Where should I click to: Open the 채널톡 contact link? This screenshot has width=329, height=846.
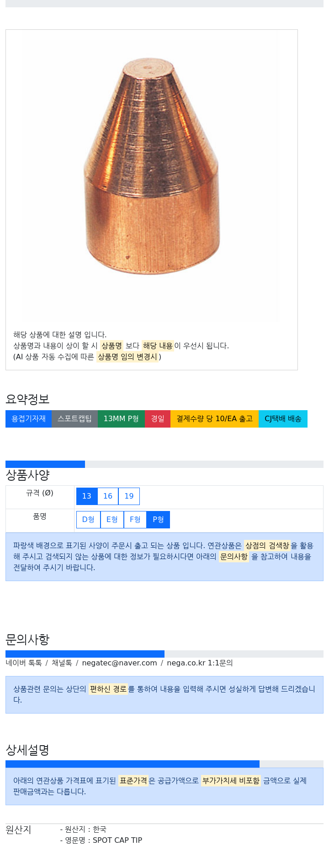(62, 663)
